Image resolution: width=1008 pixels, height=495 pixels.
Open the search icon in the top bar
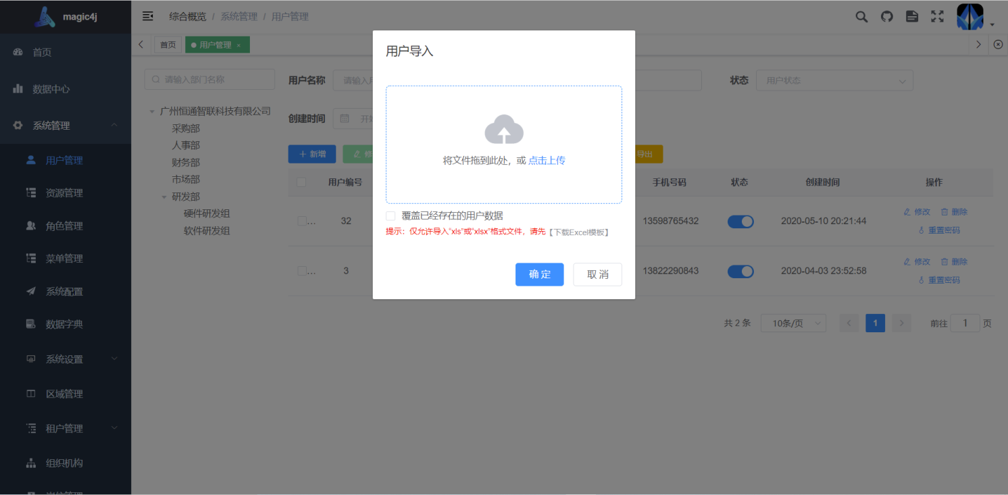coord(861,16)
